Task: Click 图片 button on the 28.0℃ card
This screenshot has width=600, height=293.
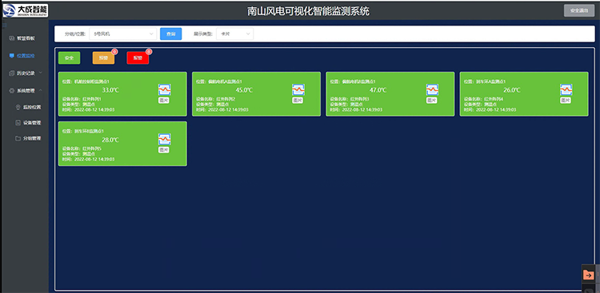Action: pyautogui.click(x=164, y=150)
